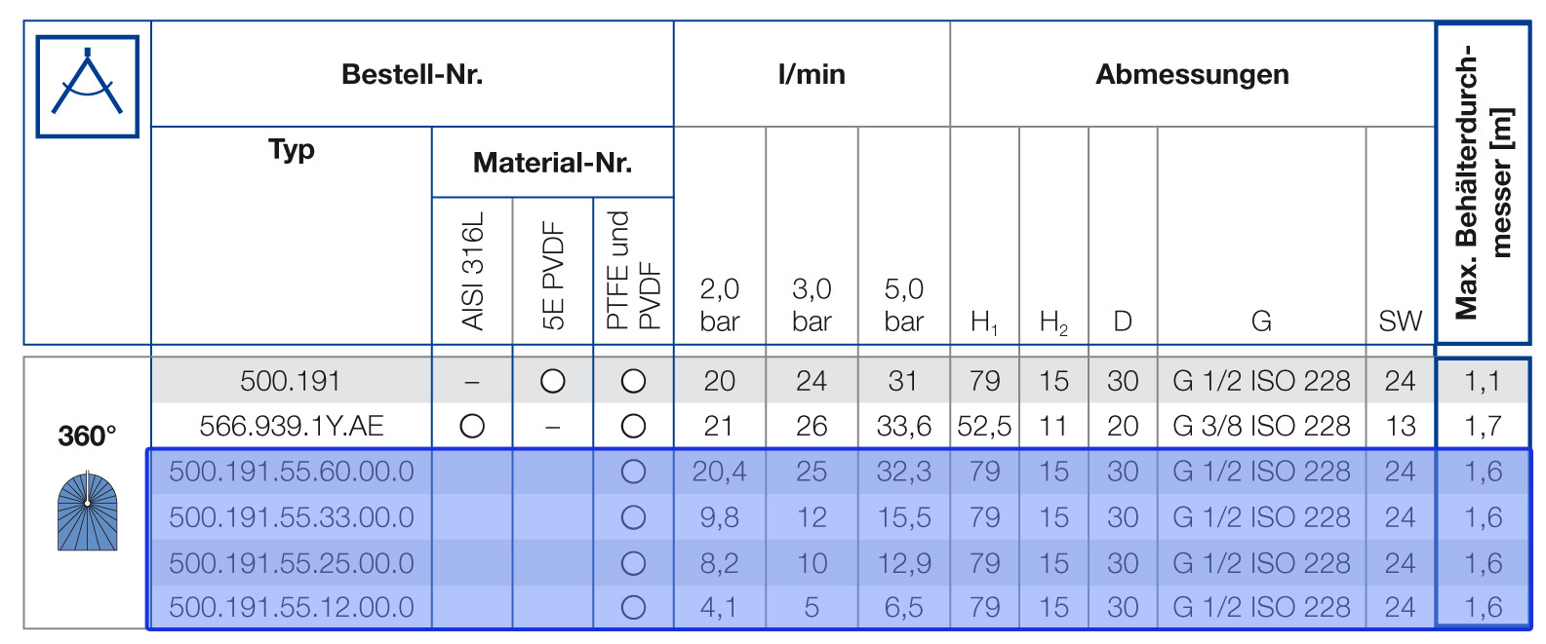Click the AISI 316L circle for 566.939.1Y.AE
The width and height of the screenshot is (1546, 644).
pyautogui.click(x=472, y=426)
